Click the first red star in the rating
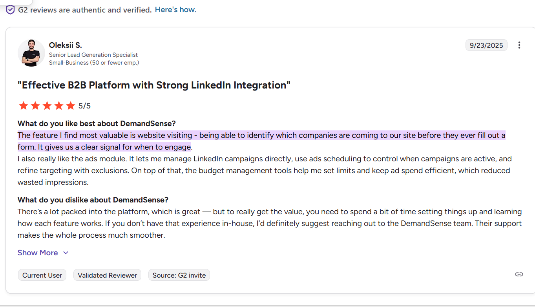This screenshot has width=535, height=307. point(23,105)
